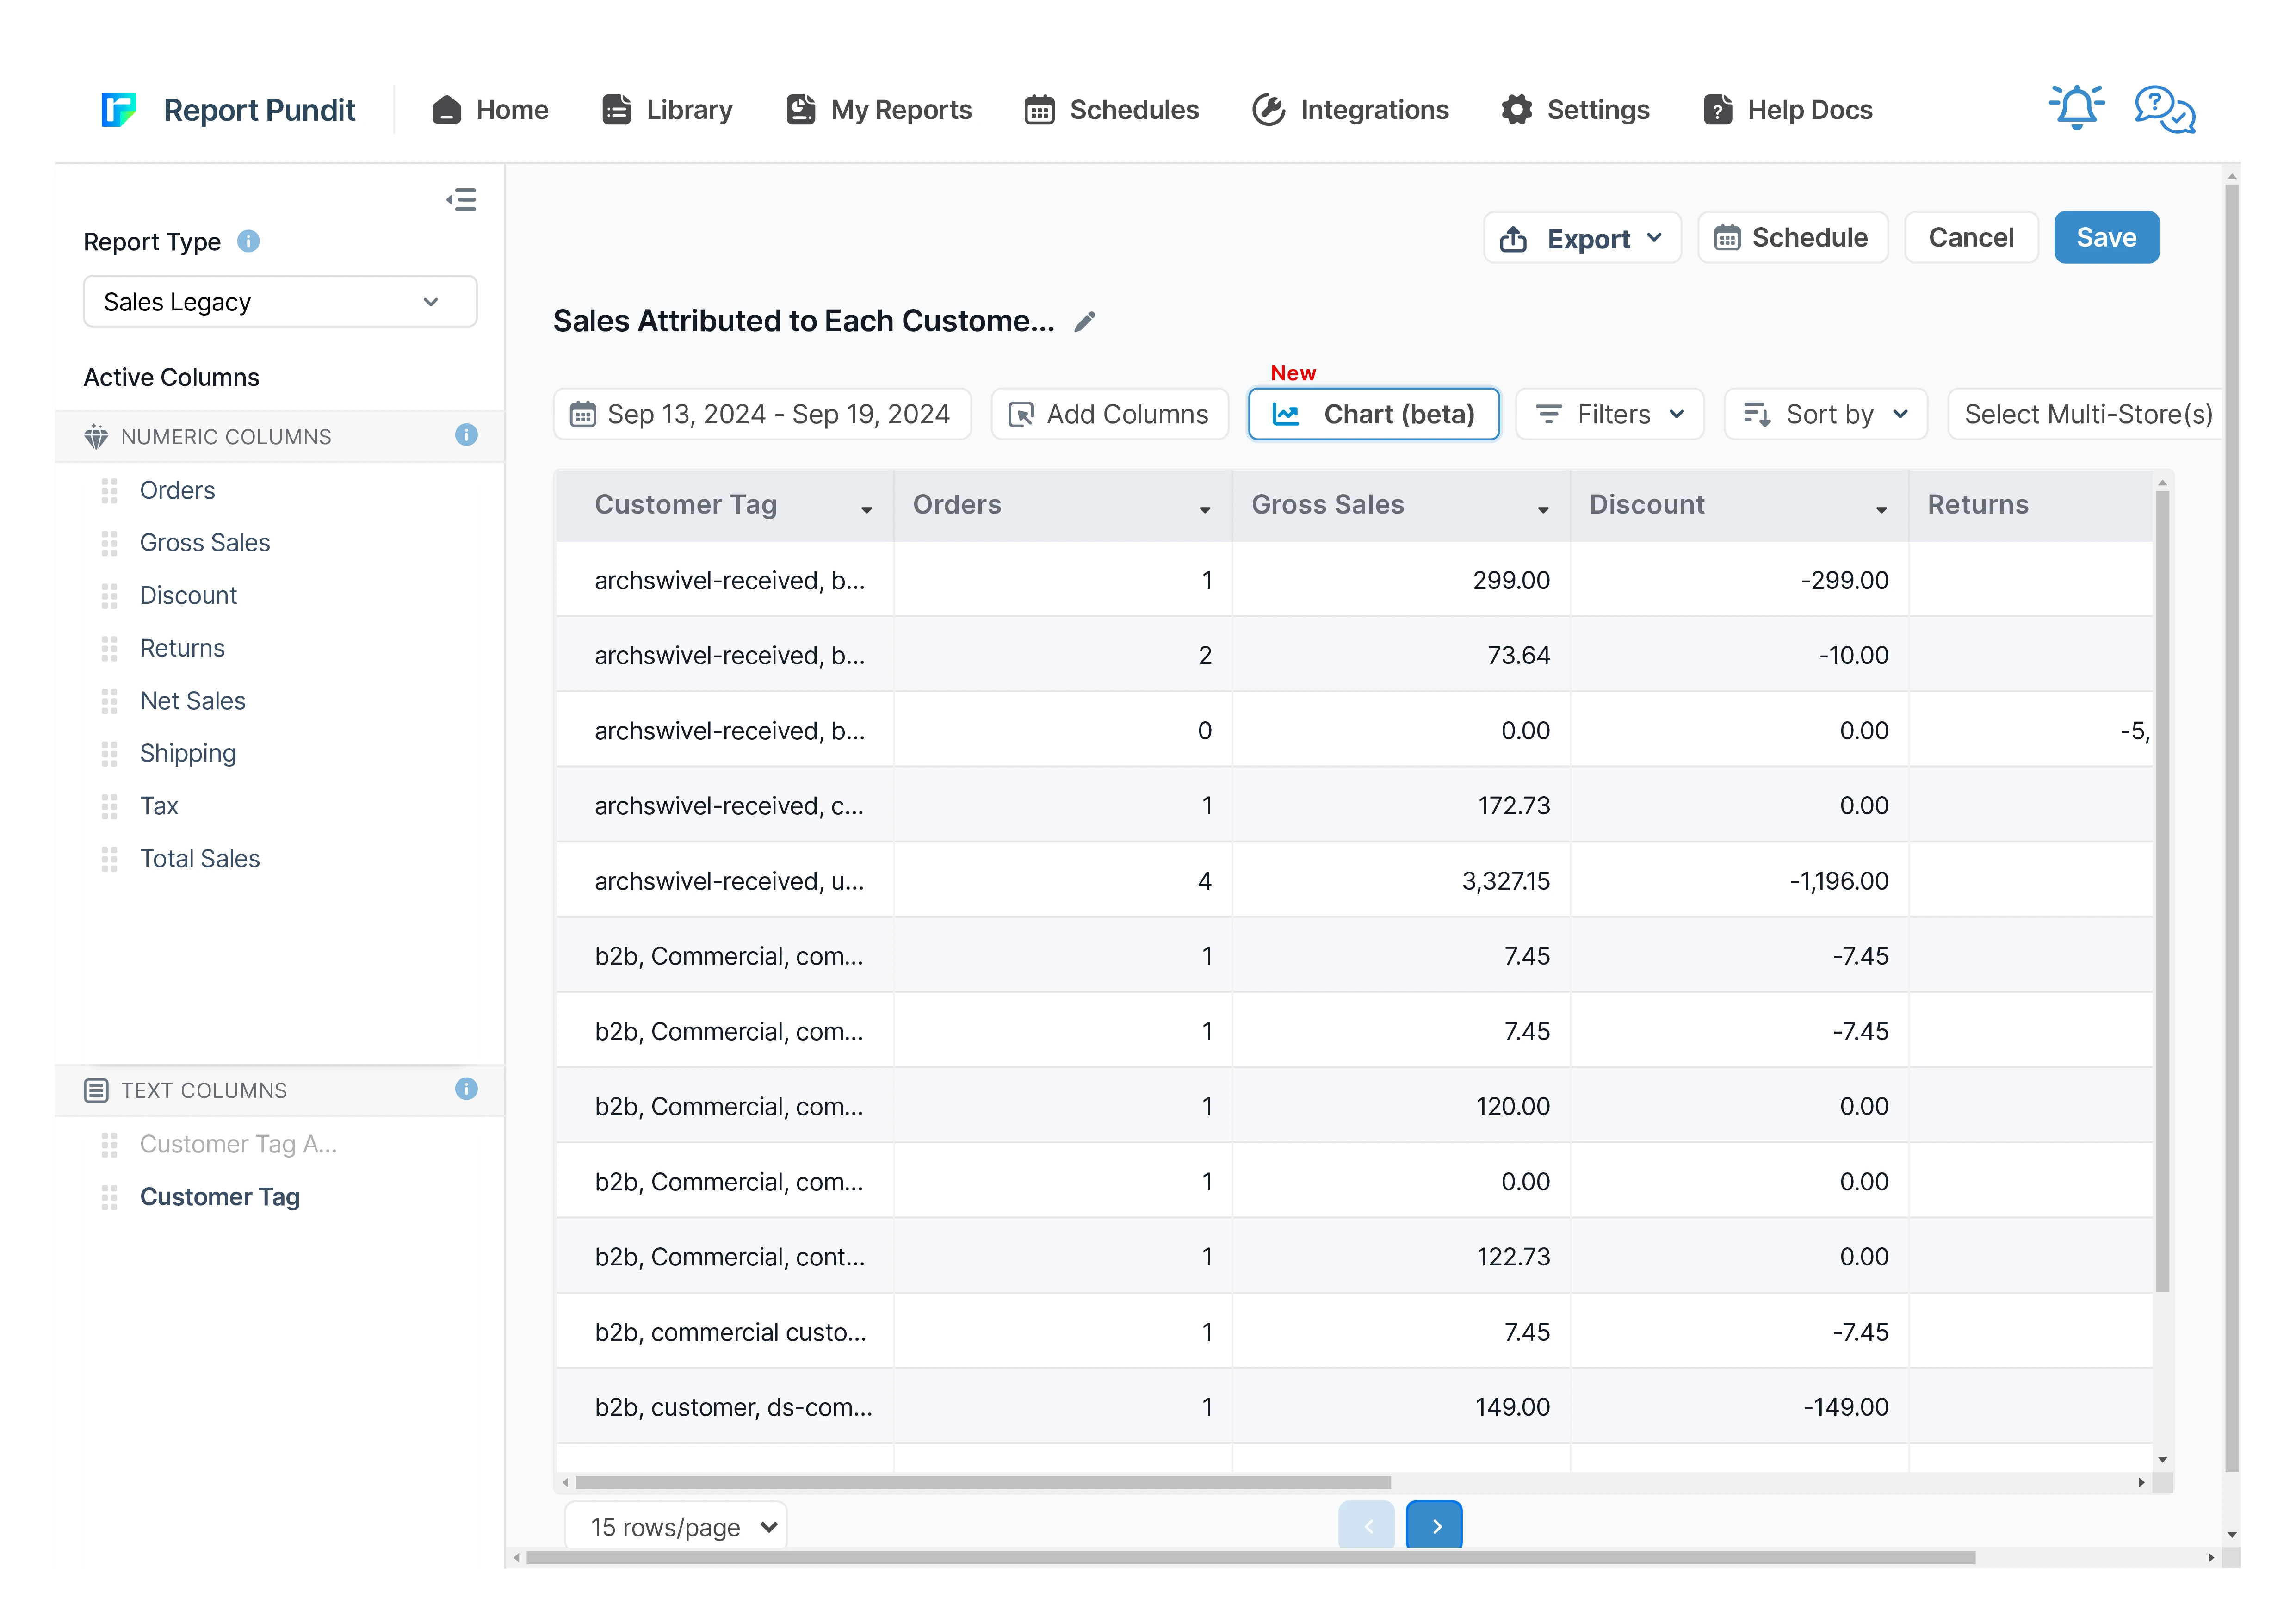Click the Report Type info icon
This screenshot has width=2296, height=1623.
click(x=248, y=241)
